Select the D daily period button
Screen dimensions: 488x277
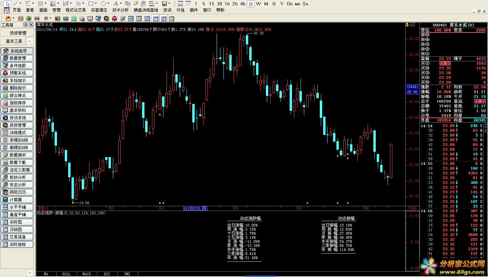coord(251,4)
